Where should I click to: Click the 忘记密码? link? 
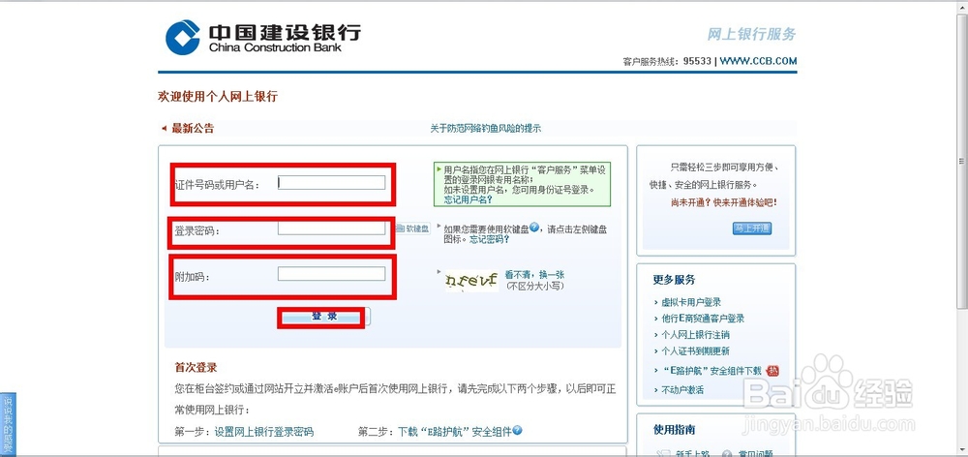(x=490, y=239)
